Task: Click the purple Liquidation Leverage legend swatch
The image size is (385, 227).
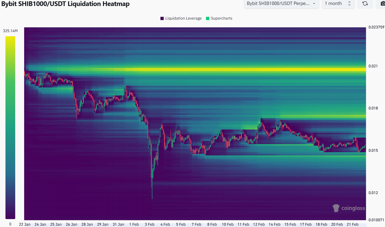Action: pyautogui.click(x=162, y=18)
